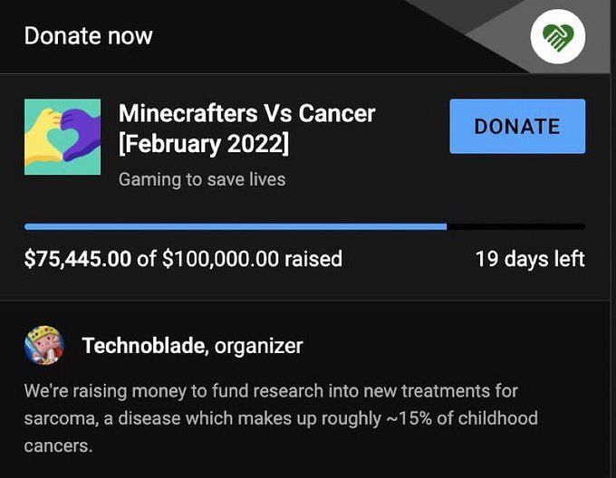Image resolution: width=616 pixels, height=478 pixels.
Task: Select the Donate now header
Action: coord(89,35)
